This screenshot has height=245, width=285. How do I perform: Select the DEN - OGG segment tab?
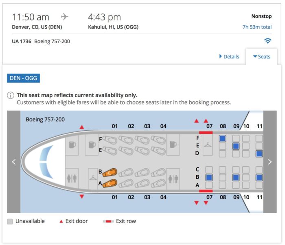click(x=23, y=78)
